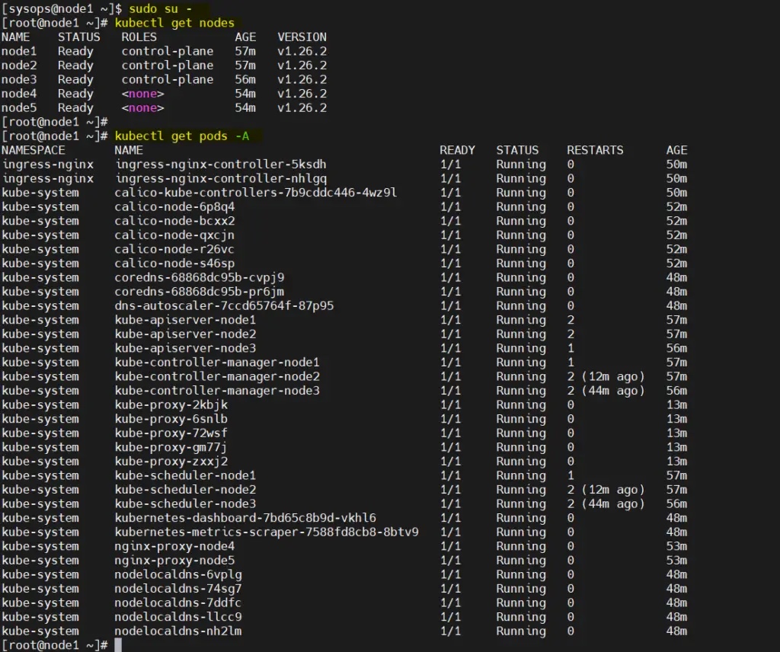Click the kube-apiserver-node3 pod name

click(x=185, y=348)
